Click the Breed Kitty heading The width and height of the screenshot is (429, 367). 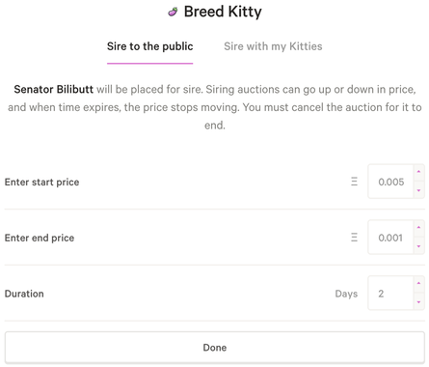click(223, 12)
